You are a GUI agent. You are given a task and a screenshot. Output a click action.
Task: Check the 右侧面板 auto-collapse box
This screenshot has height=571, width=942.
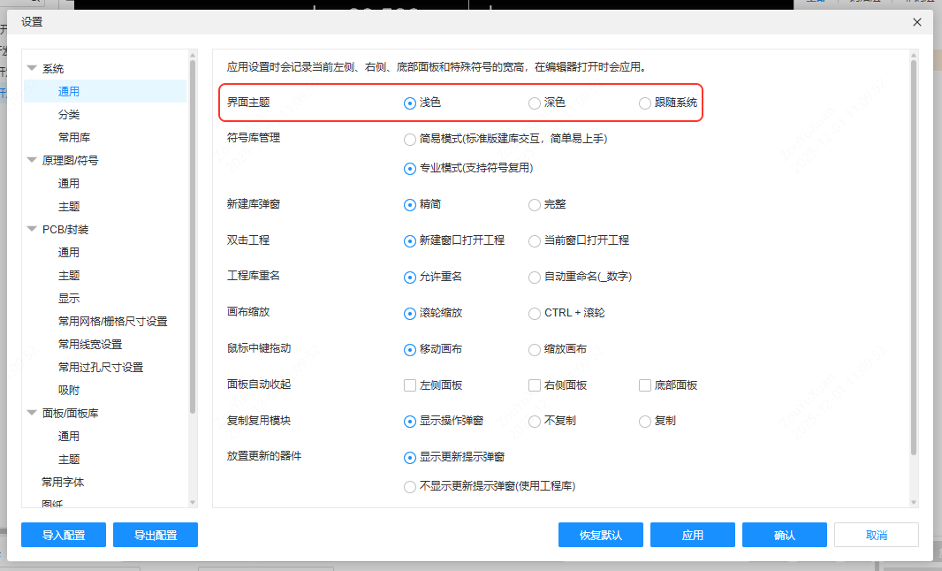pos(533,384)
